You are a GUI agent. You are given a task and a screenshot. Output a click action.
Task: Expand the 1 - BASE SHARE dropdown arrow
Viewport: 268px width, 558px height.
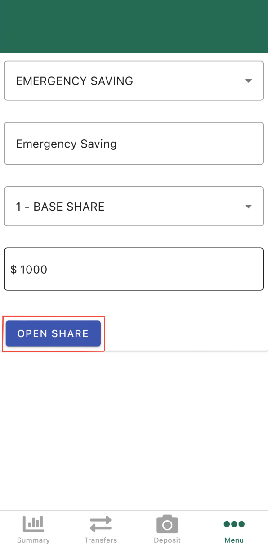coord(248,207)
